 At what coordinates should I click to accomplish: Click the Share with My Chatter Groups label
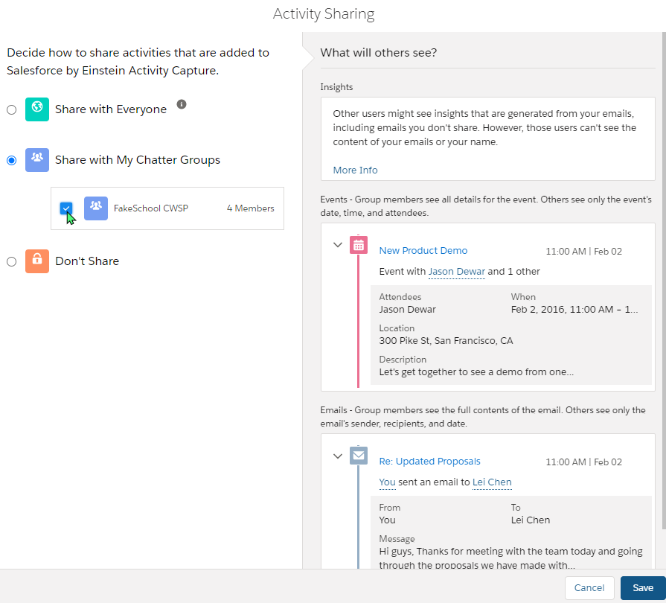[x=138, y=160]
